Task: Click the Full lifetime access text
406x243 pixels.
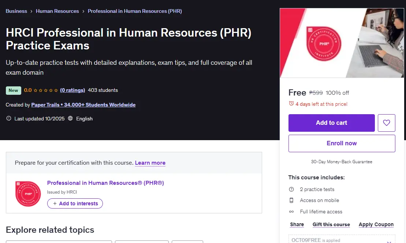Action: point(321,212)
